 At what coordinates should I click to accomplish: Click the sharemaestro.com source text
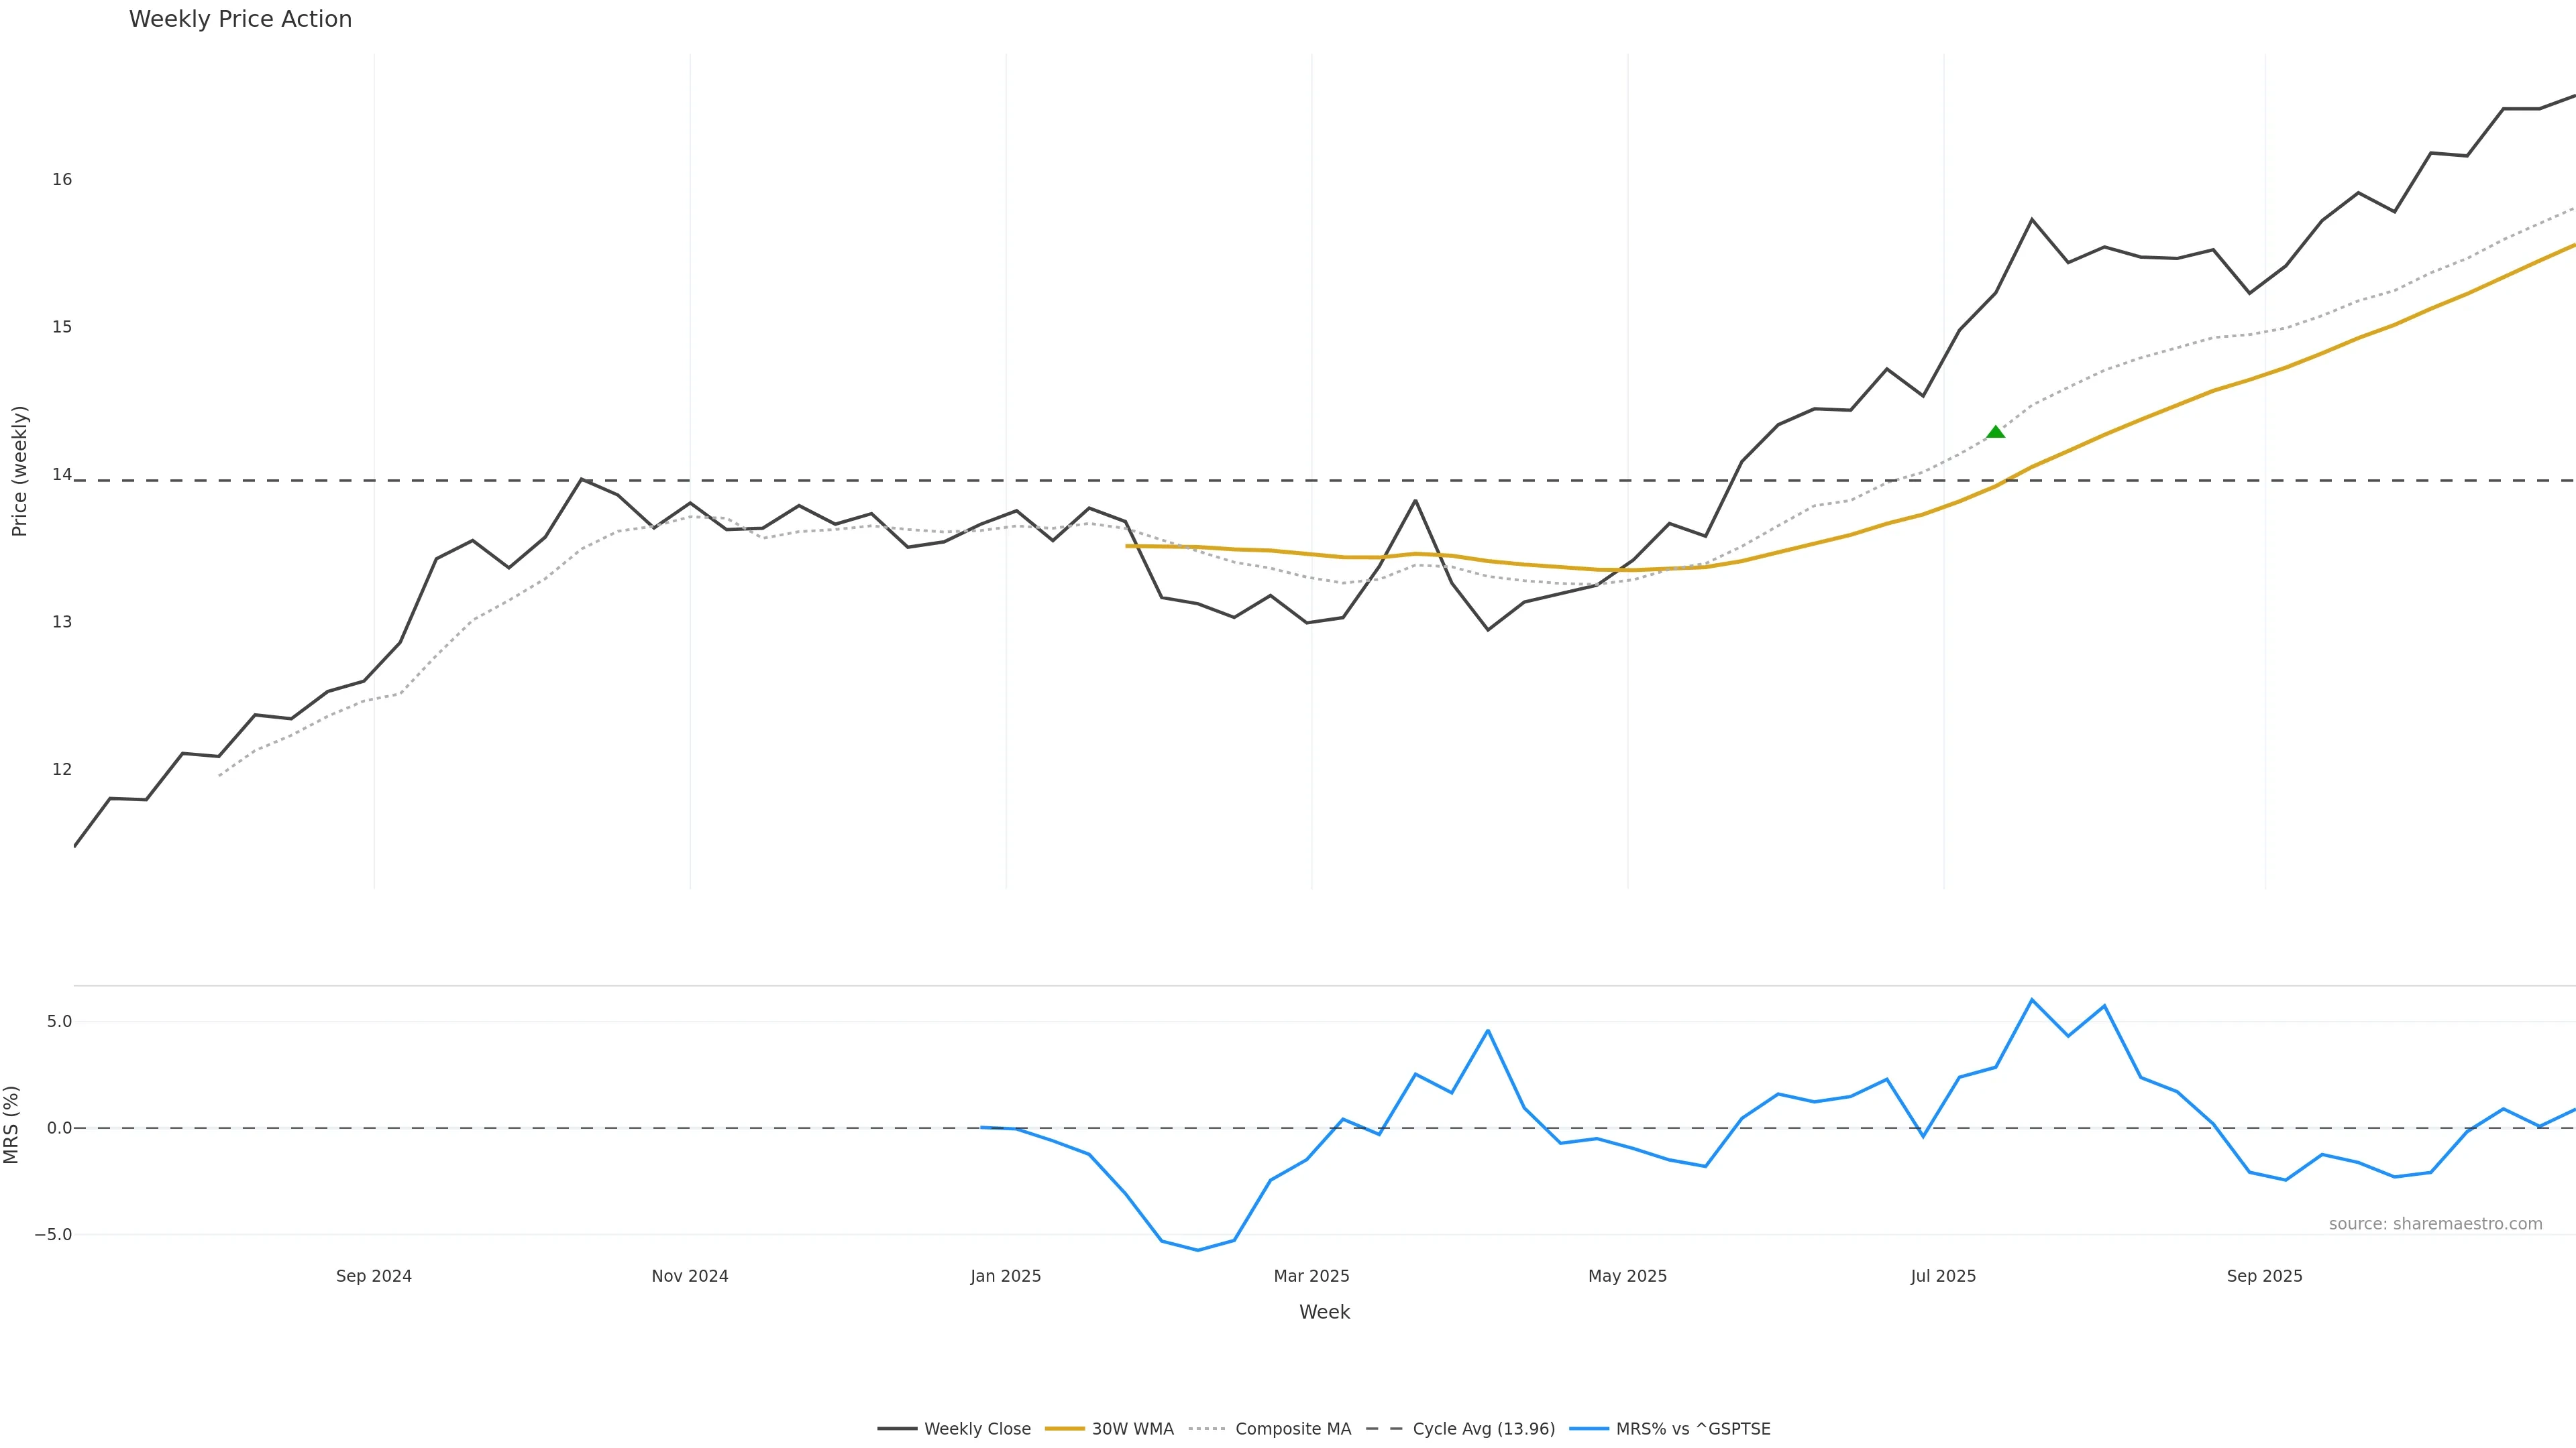2435,1224
